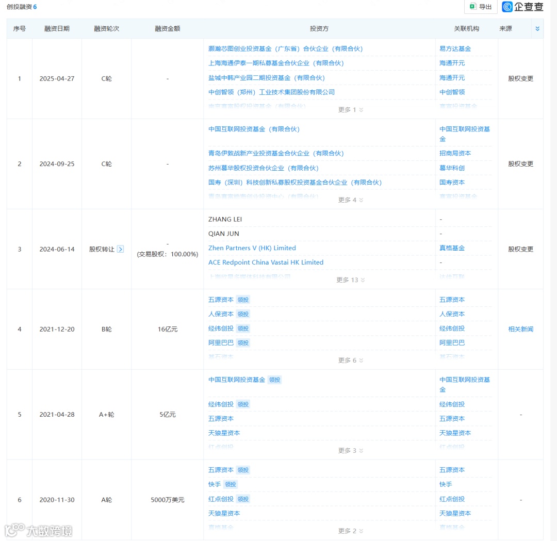Click the date 2025-04-27

coord(57,78)
